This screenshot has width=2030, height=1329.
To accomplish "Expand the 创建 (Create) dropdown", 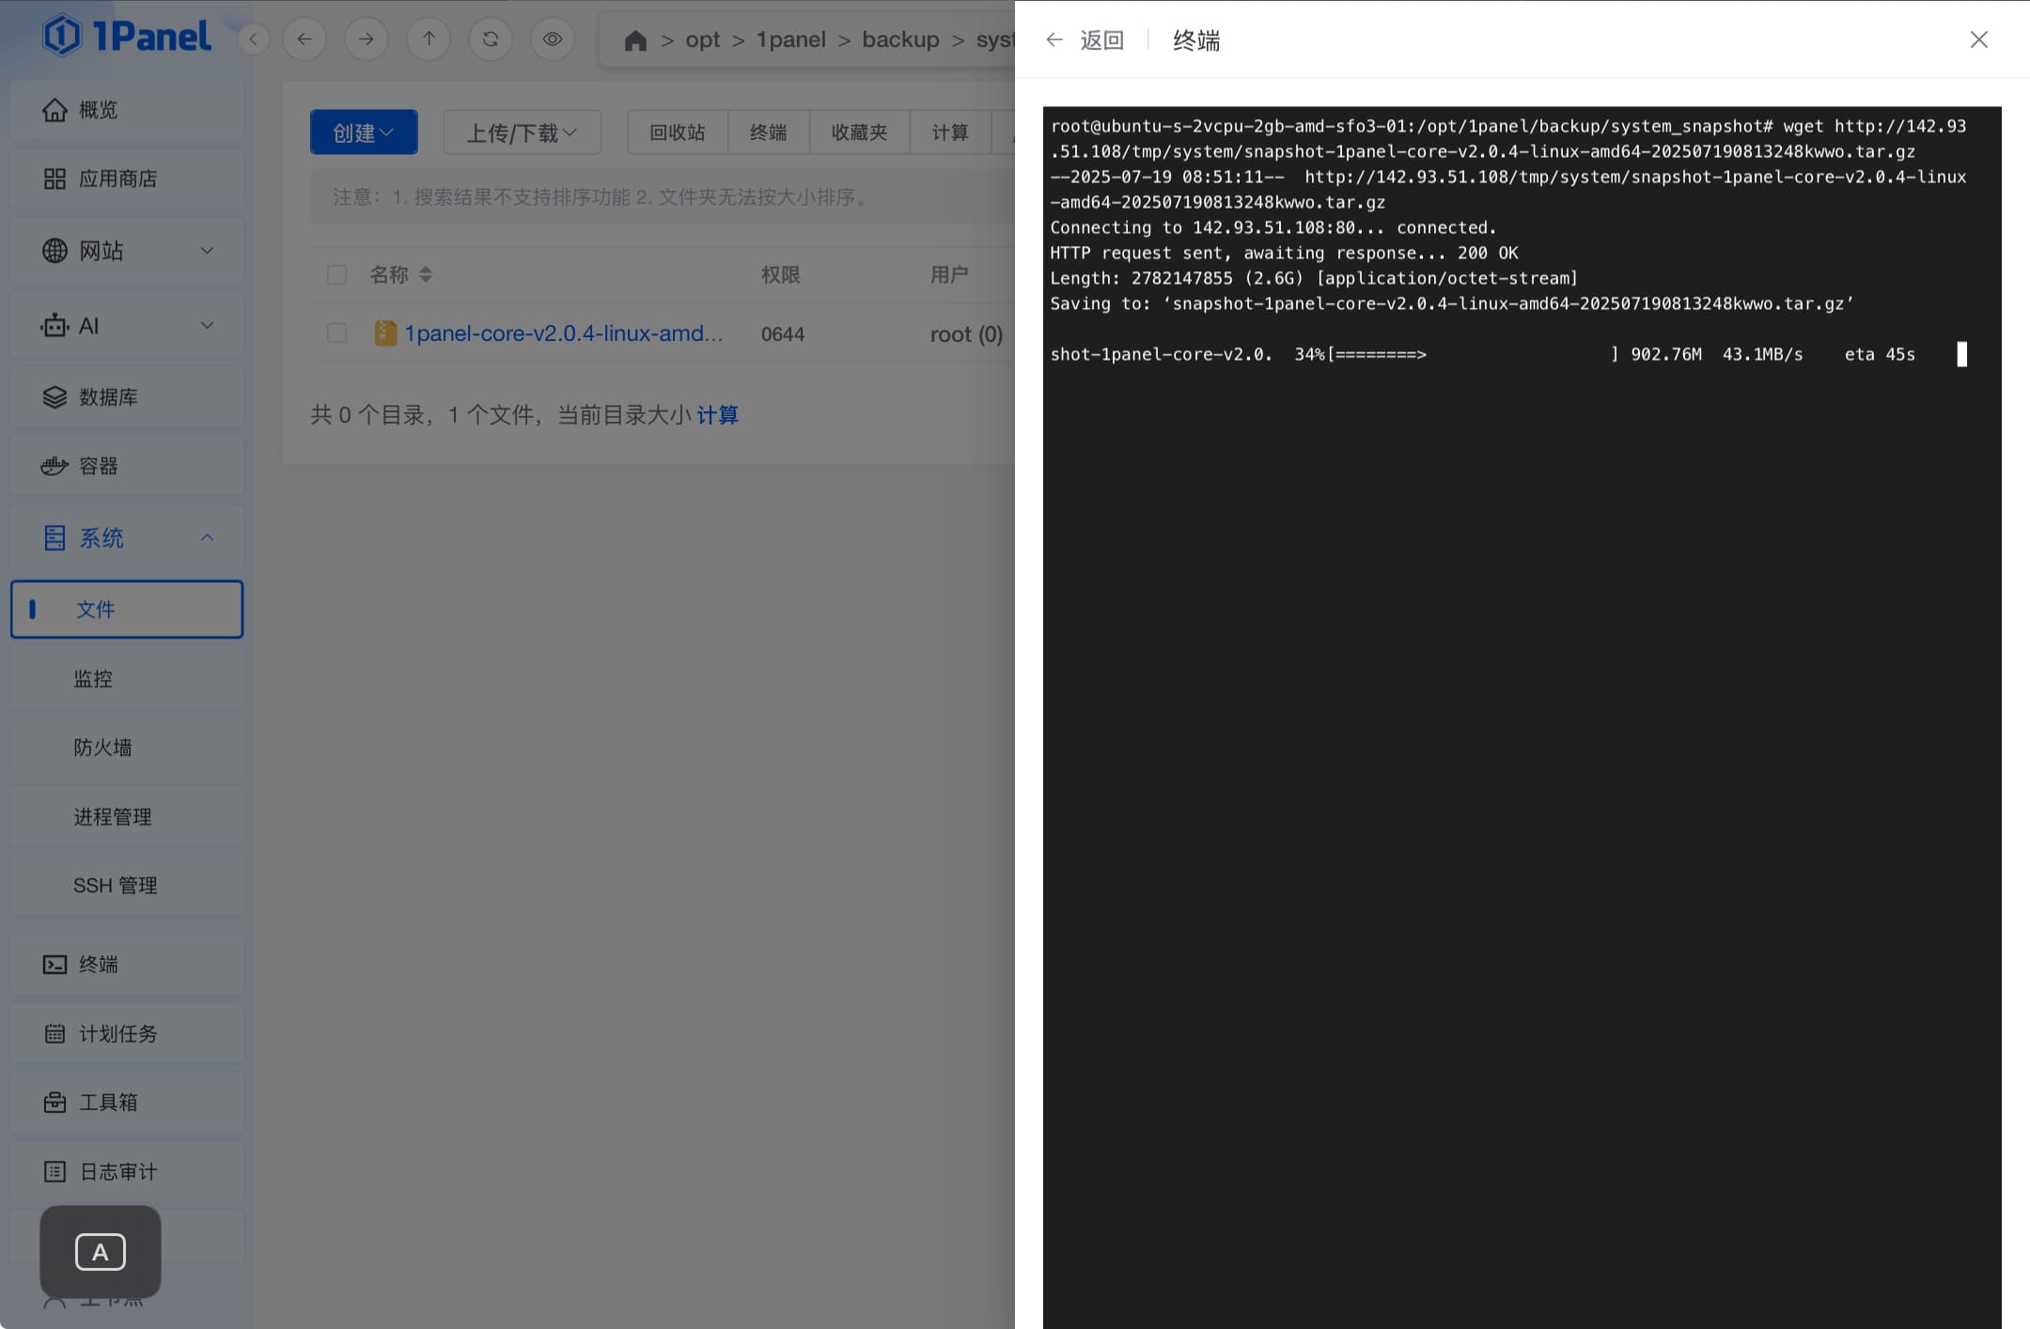I will [x=363, y=131].
